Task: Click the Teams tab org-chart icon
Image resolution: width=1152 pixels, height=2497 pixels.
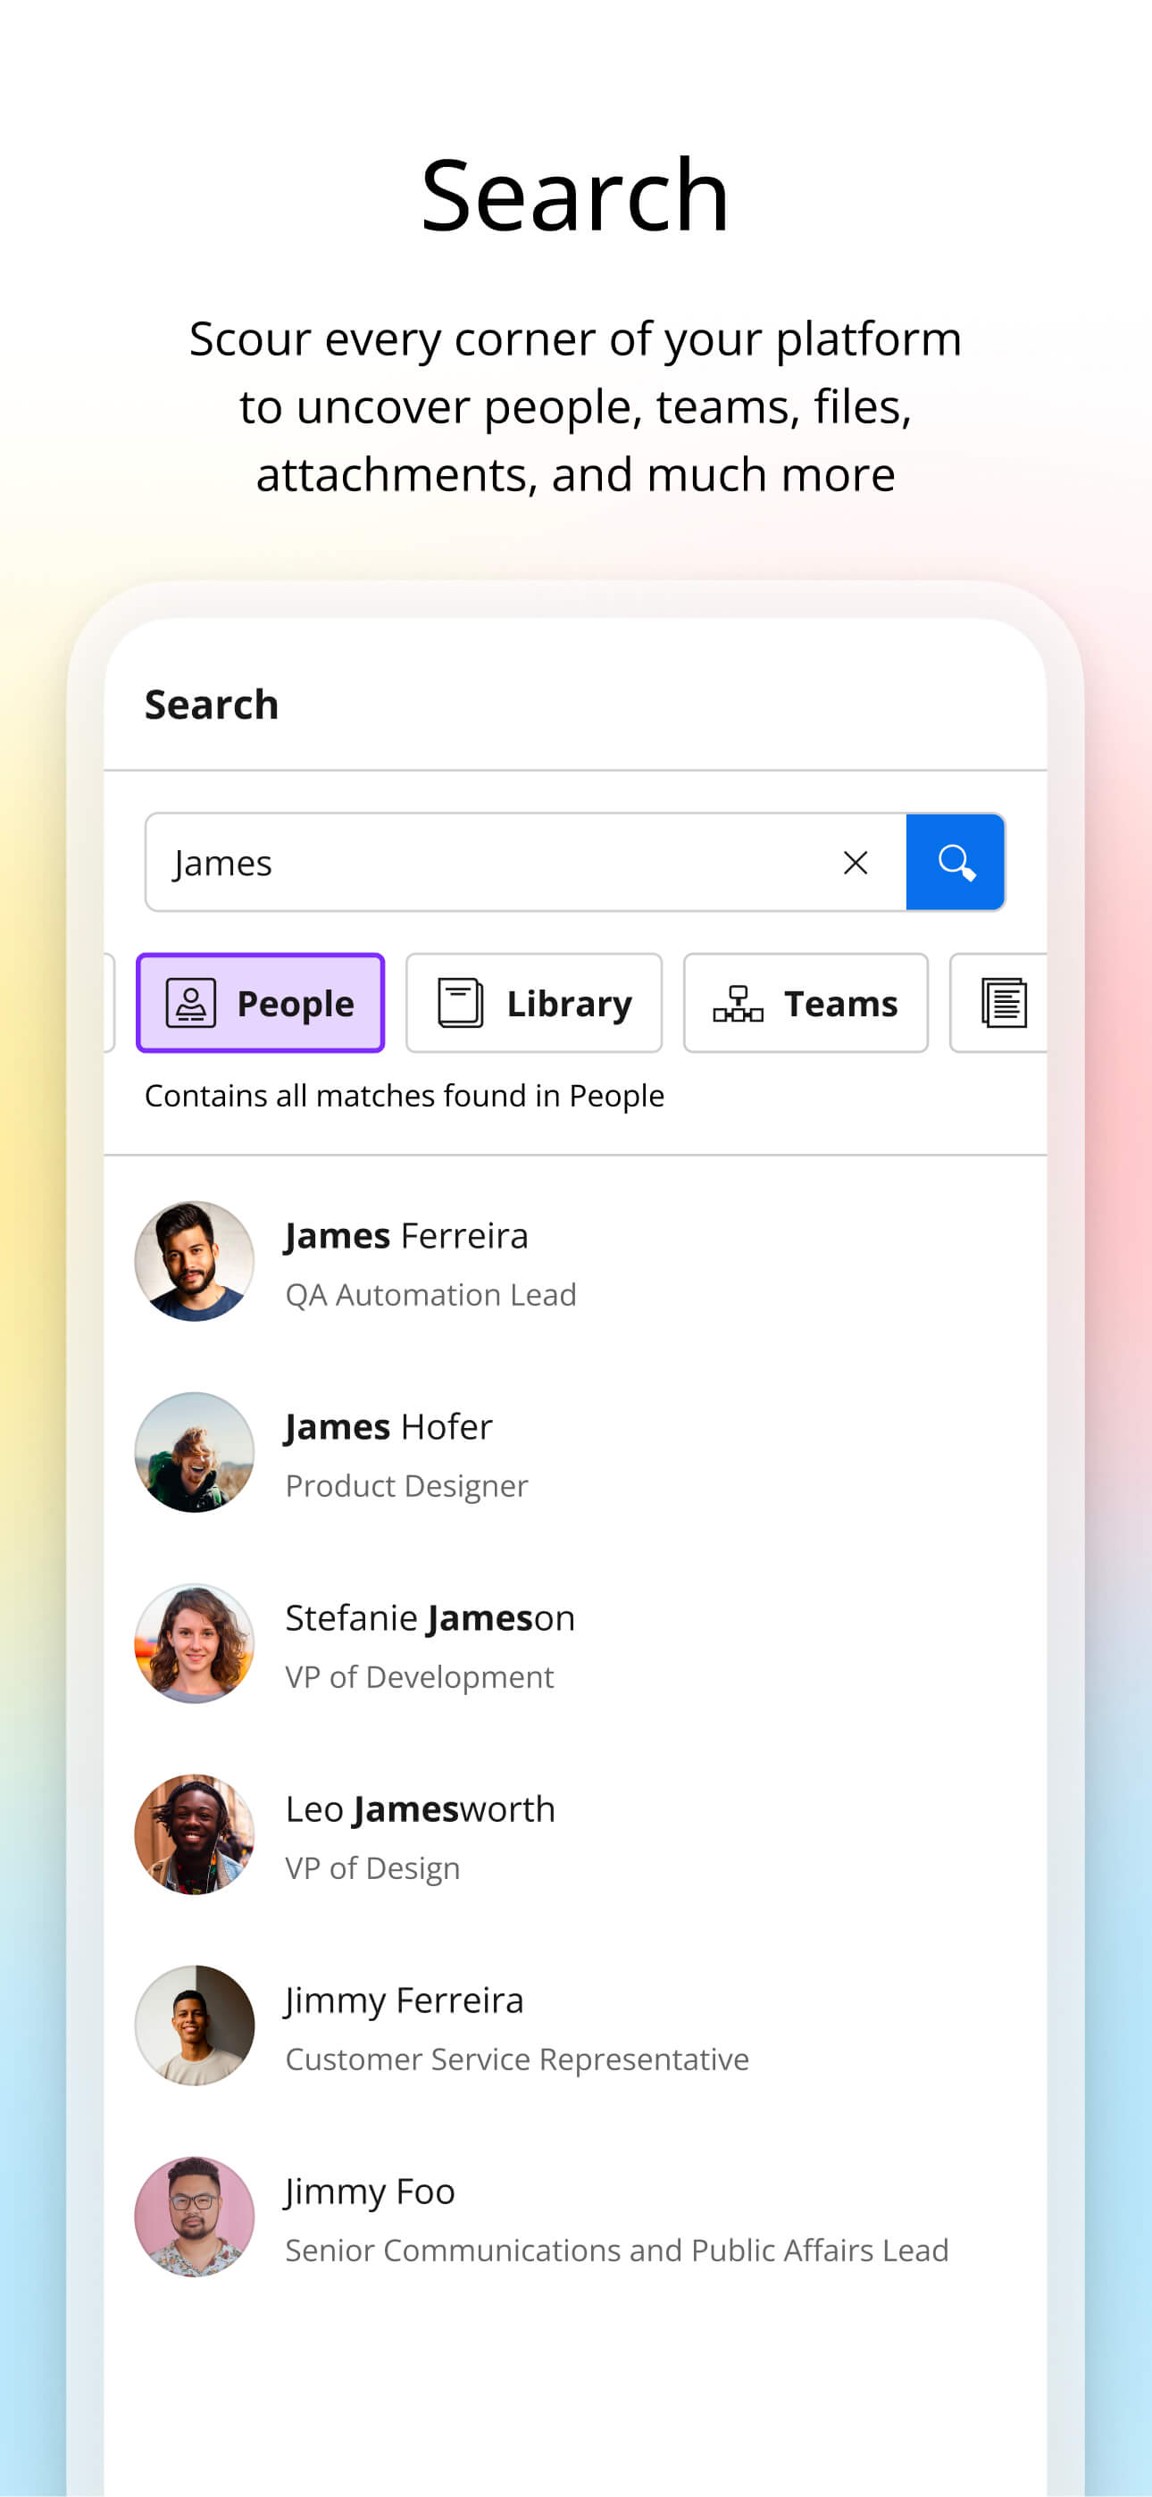Action: tap(738, 1003)
